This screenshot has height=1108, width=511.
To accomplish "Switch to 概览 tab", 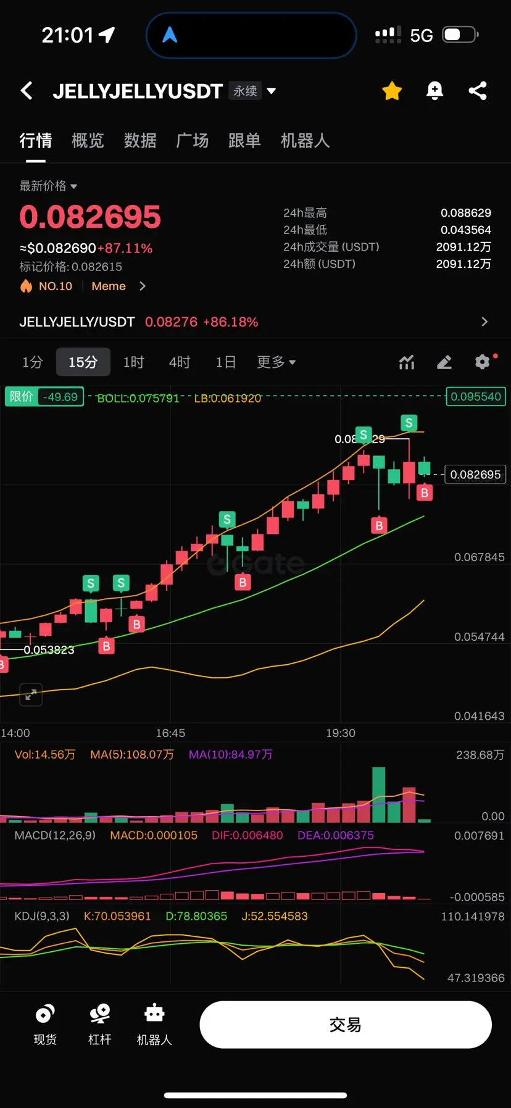I will 88,141.
